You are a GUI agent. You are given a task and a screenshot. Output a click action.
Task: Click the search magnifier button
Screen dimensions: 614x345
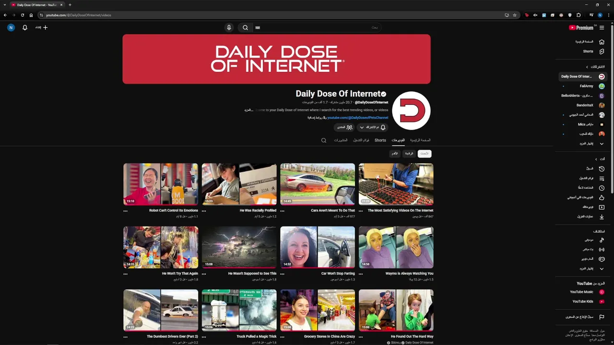coord(246,28)
